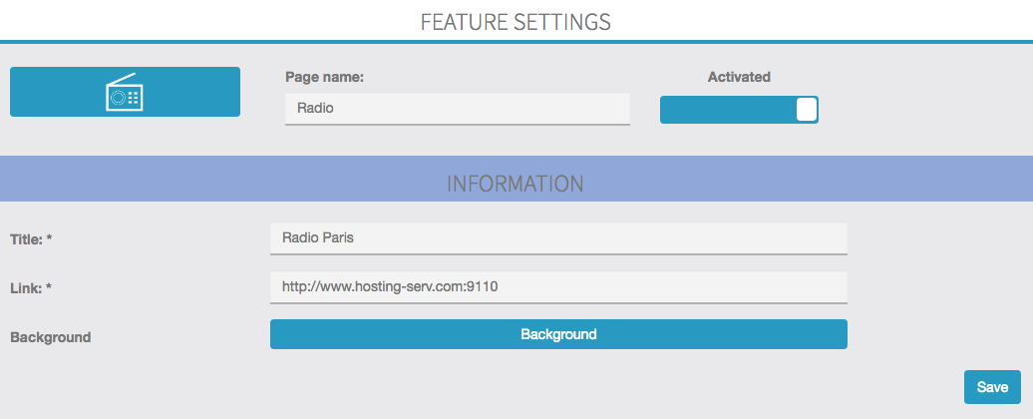Click the "Title: *" field label
Screen dimensions: 1033x419
point(31,239)
